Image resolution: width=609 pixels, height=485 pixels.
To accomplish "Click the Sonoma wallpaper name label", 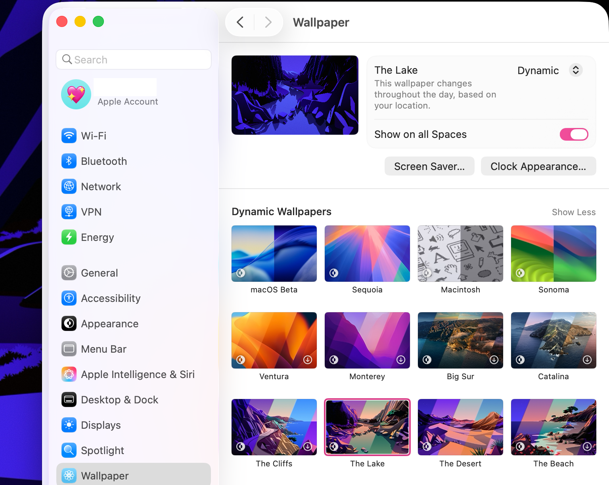I will (553, 290).
